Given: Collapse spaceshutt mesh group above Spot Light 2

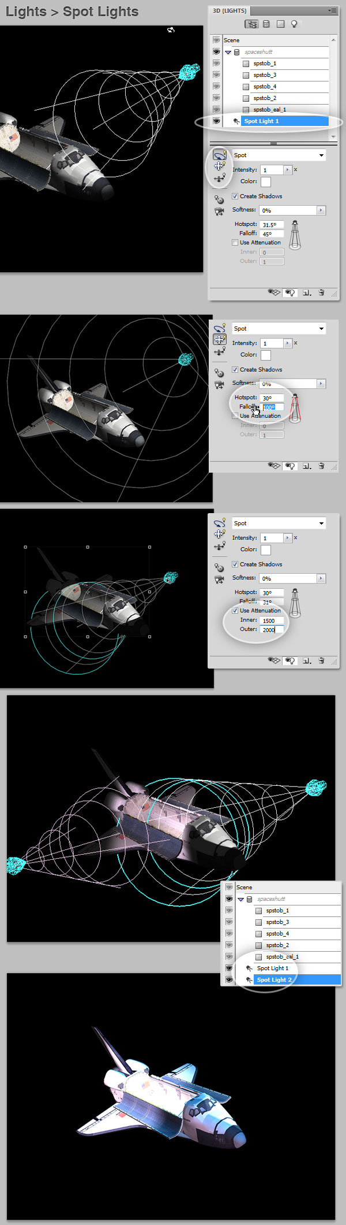Looking at the screenshot, I should (x=240, y=899).
